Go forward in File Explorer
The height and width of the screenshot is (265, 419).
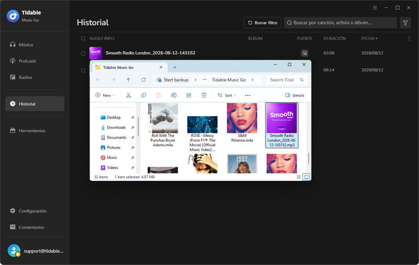114,80
